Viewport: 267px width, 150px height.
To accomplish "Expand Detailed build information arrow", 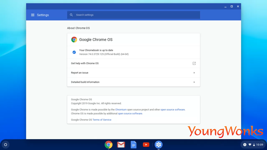I will pyautogui.click(x=194, y=82).
